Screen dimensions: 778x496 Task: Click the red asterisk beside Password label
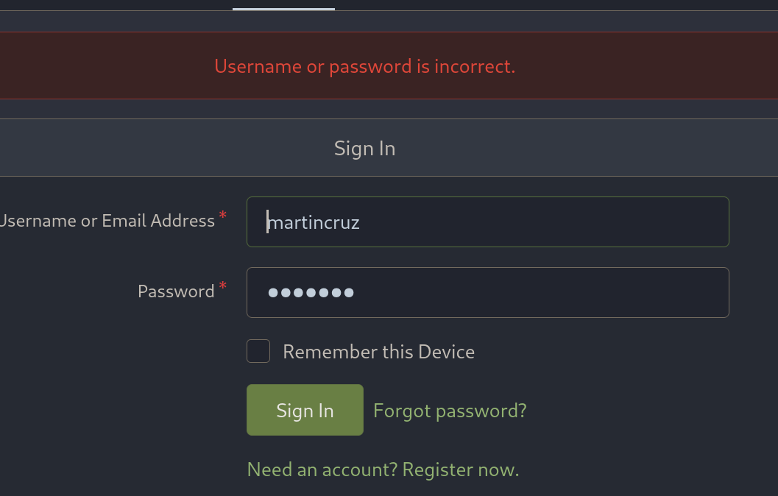222,286
